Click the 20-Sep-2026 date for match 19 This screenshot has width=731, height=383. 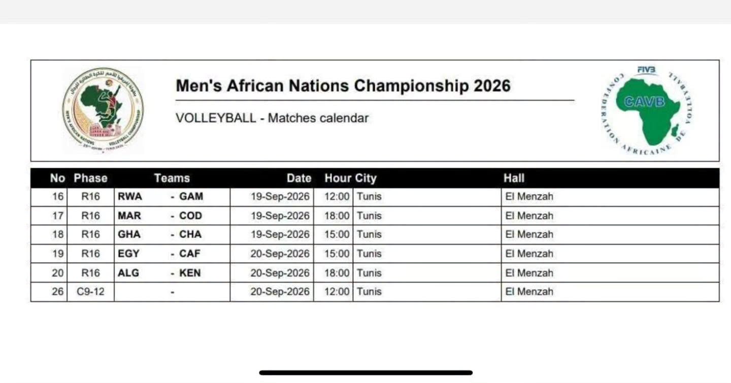pyautogui.click(x=280, y=254)
